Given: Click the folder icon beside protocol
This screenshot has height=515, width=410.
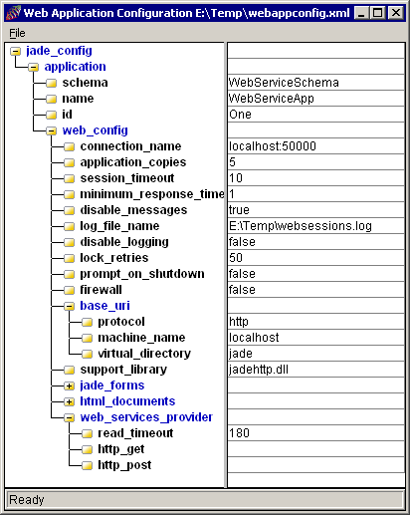Looking at the screenshot, I should click(87, 322).
